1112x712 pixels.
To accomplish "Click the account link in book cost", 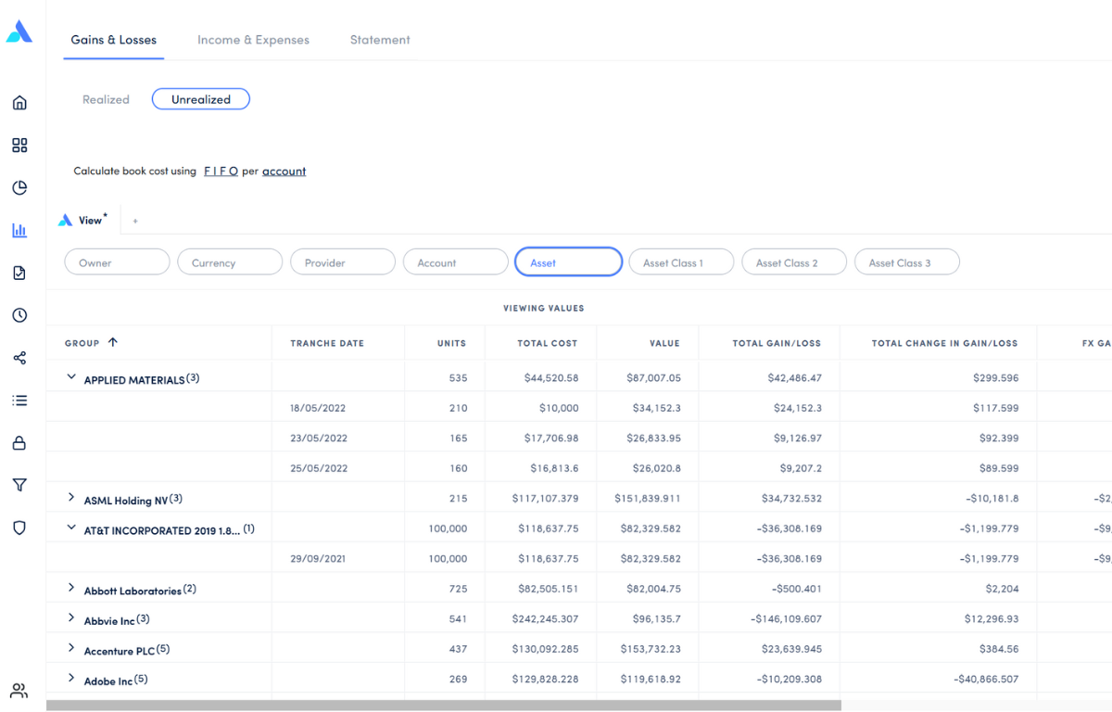I will click(x=284, y=172).
